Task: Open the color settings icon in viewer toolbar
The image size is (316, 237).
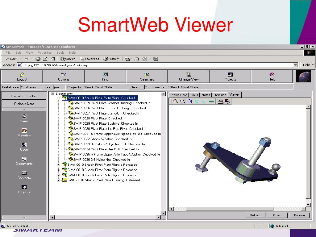Action: pyautogui.click(x=228, y=101)
